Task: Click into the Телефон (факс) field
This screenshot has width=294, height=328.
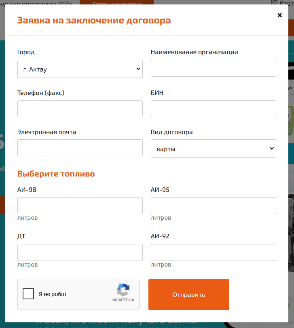Action: [x=80, y=109]
